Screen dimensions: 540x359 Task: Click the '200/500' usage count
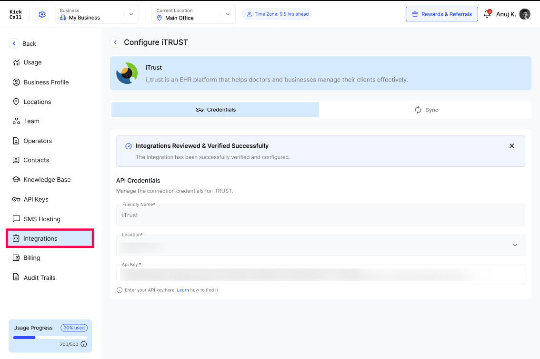tap(69, 344)
